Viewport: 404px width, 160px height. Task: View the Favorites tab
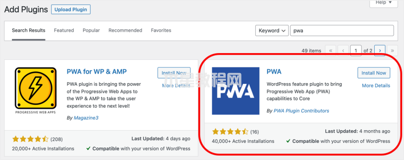(x=161, y=30)
